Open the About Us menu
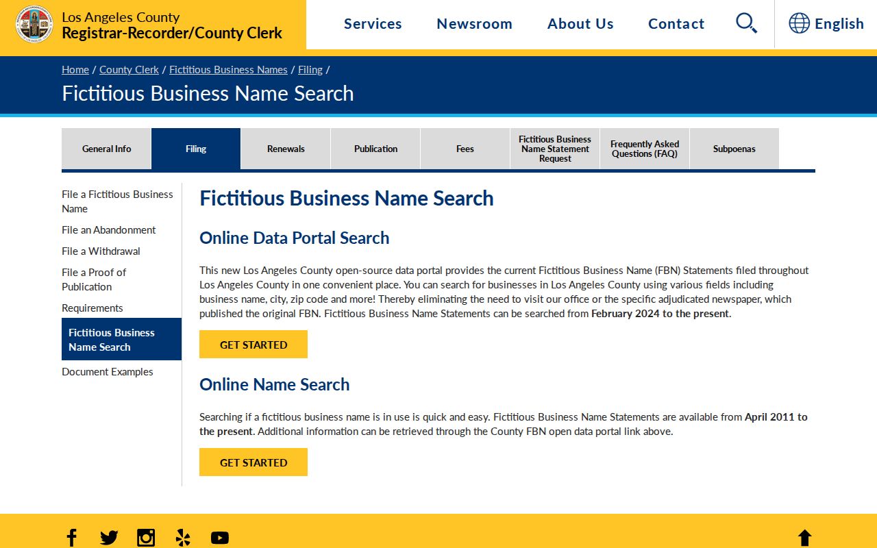 (580, 24)
